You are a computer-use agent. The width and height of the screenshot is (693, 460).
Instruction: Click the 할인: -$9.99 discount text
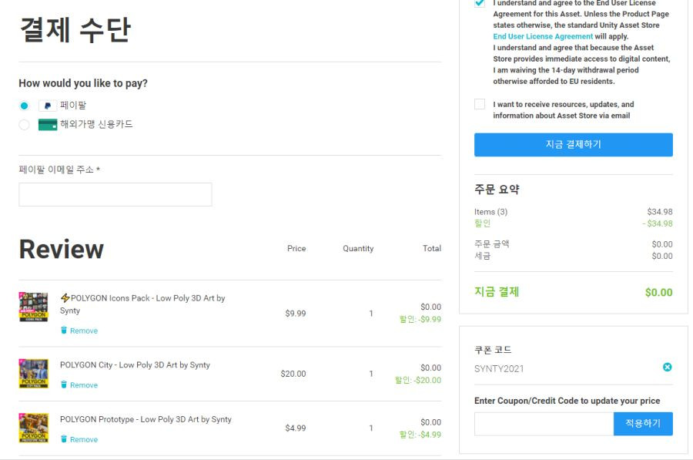pos(420,319)
